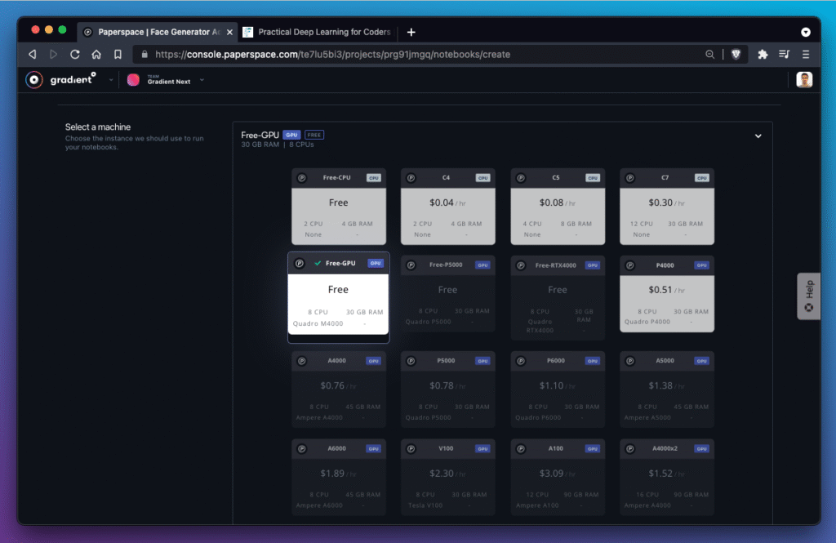Screen dimensions: 836x543
Task: Click the browser home icon
Action: pyautogui.click(x=96, y=55)
